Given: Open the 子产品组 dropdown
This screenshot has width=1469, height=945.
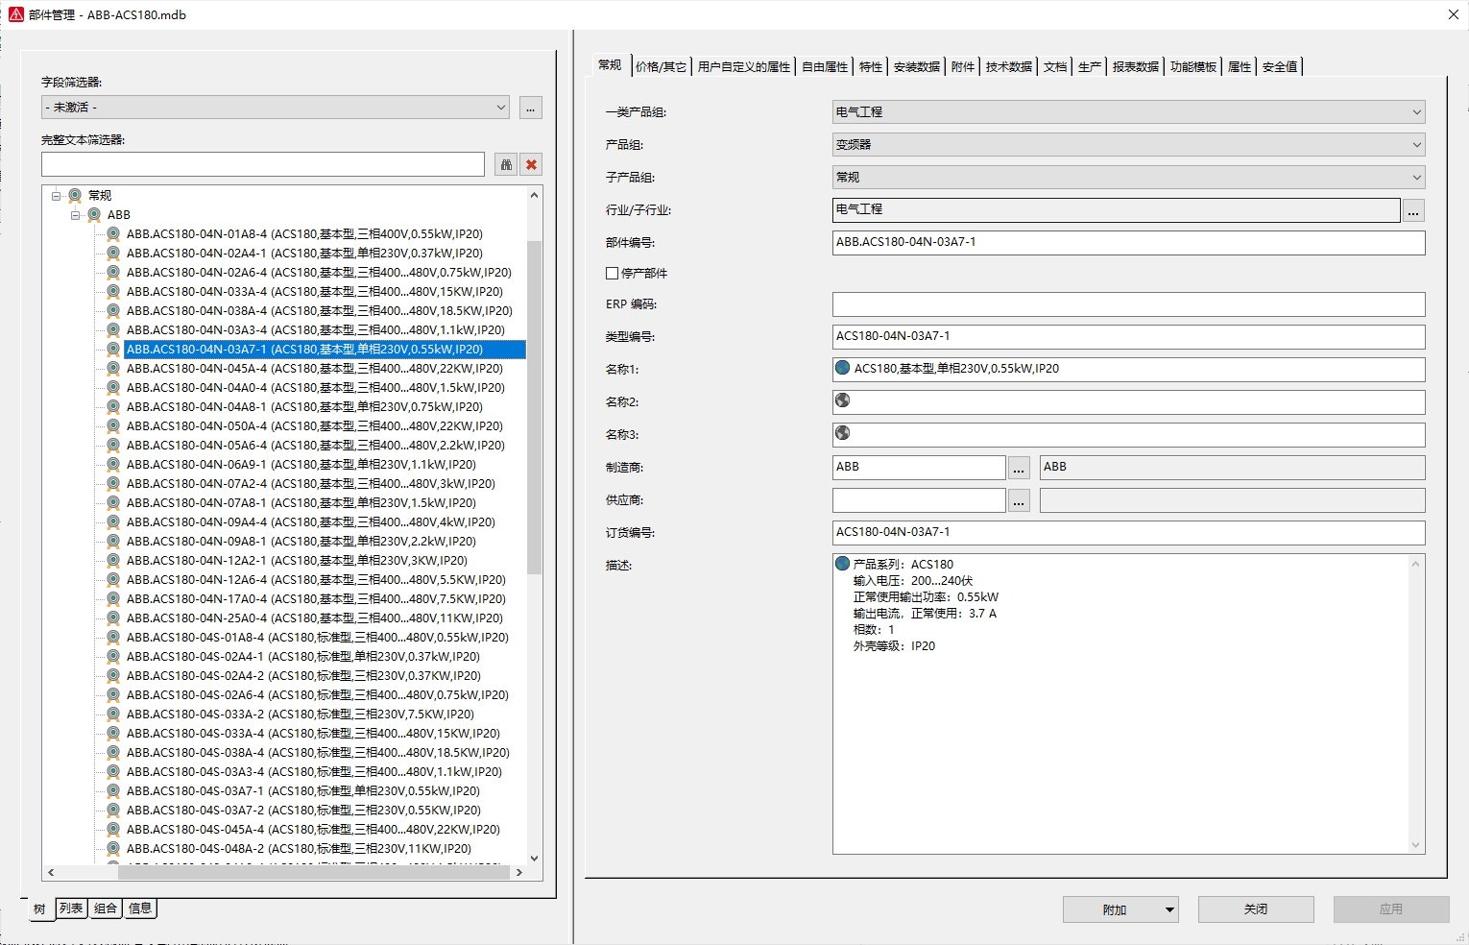Looking at the screenshot, I should [1128, 177].
